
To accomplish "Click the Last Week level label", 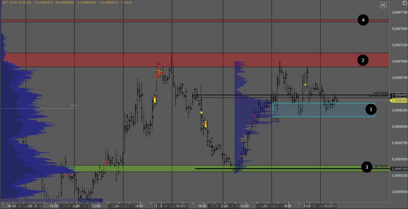I will click(x=380, y=93).
